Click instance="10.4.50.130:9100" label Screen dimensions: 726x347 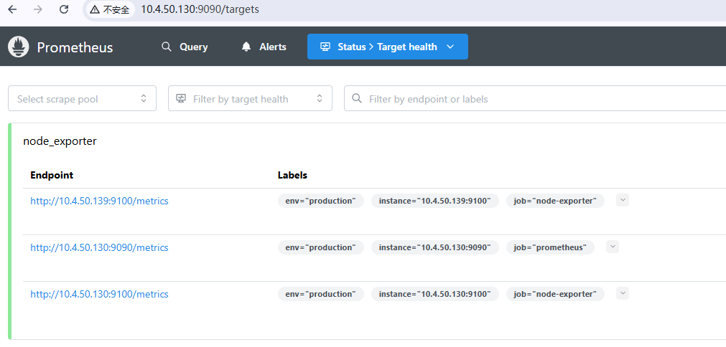click(434, 295)
